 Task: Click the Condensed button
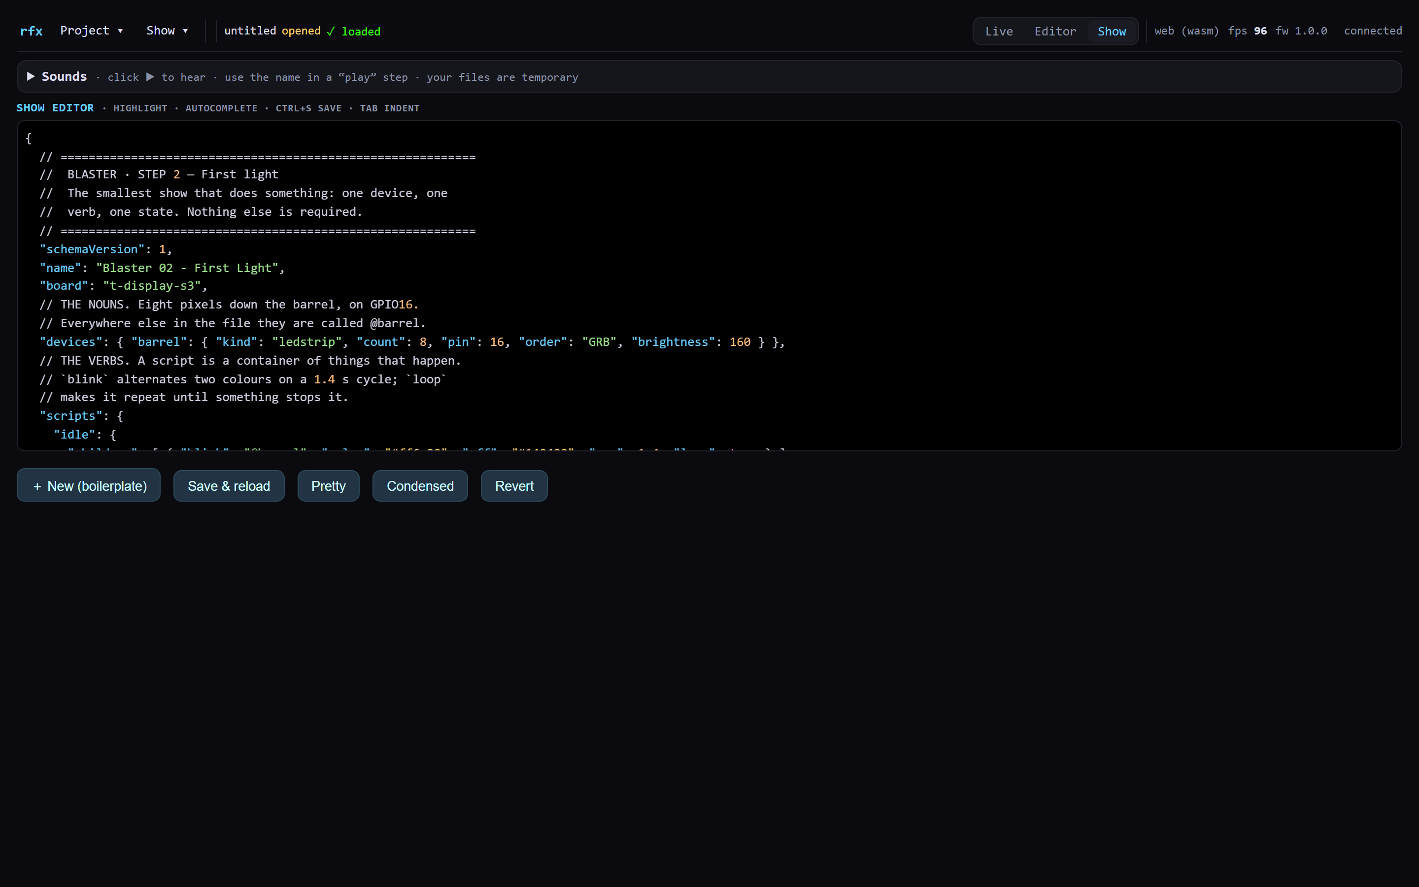pyautogui.click(x=420, y=486)
